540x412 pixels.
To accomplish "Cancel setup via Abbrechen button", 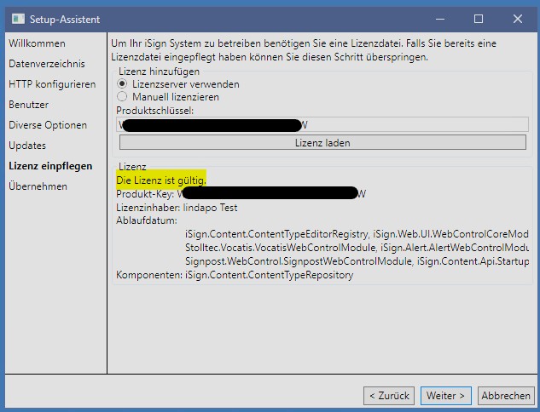I will (506, 396).
